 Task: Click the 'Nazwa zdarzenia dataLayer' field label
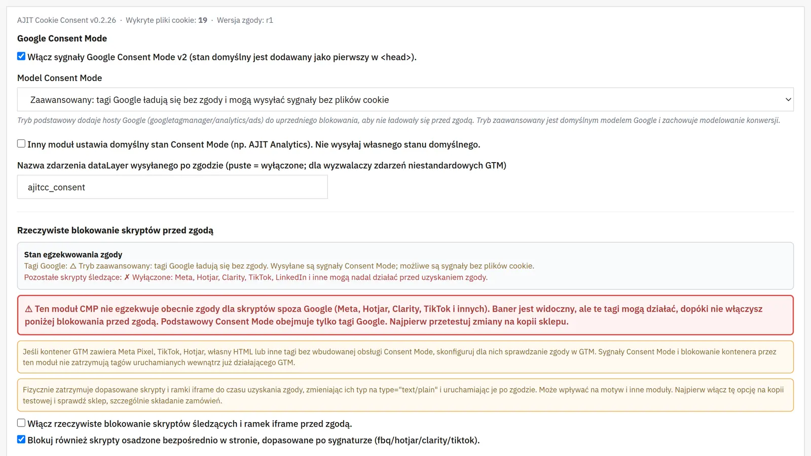click(262, 166)
